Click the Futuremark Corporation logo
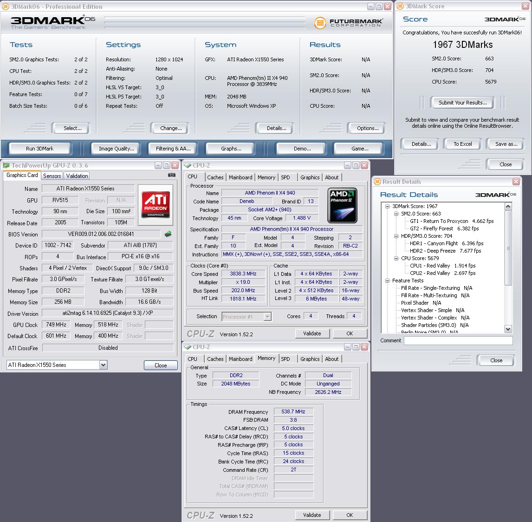532x522 pixels. 348,23
